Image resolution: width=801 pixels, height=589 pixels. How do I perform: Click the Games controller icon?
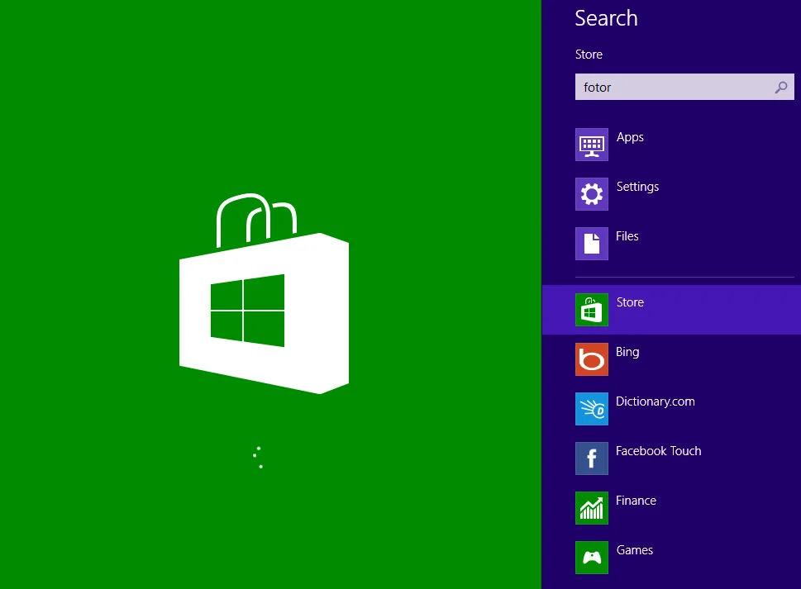tap(591, 558)
